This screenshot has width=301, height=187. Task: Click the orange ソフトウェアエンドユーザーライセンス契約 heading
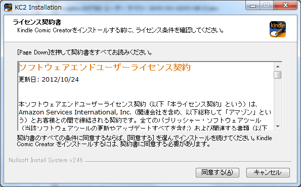(x=105, y=68)
